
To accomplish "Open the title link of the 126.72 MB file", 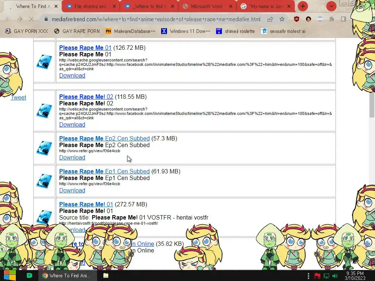I will 85,48.
